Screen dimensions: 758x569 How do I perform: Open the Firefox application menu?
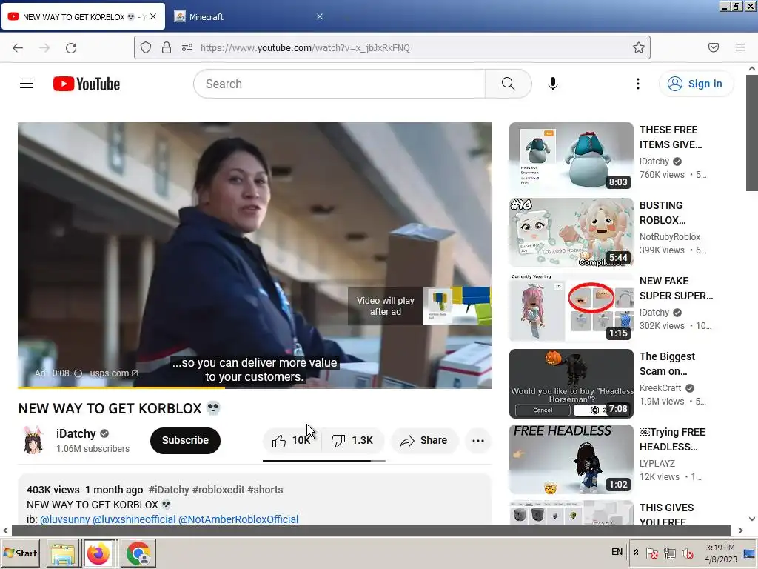(x=740, y=47)
